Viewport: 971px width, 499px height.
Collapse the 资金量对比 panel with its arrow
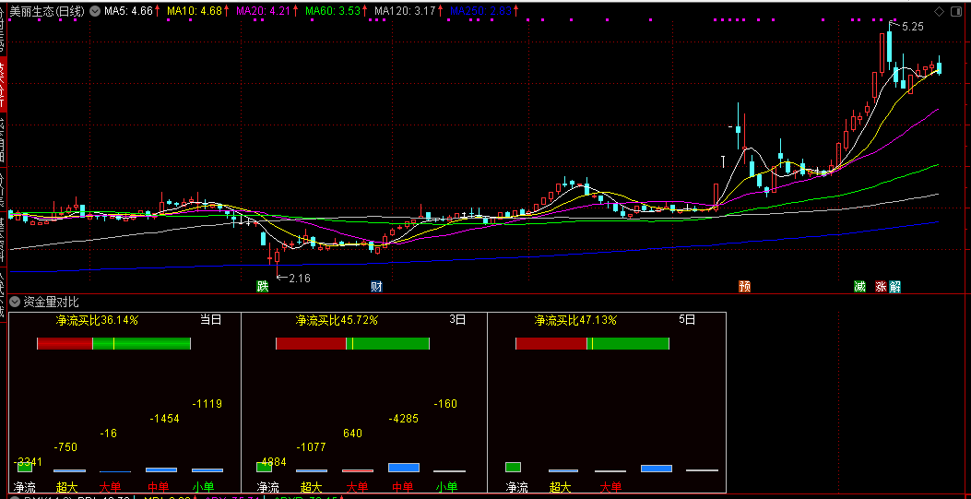pyautogui.click(x=16, y=303)
